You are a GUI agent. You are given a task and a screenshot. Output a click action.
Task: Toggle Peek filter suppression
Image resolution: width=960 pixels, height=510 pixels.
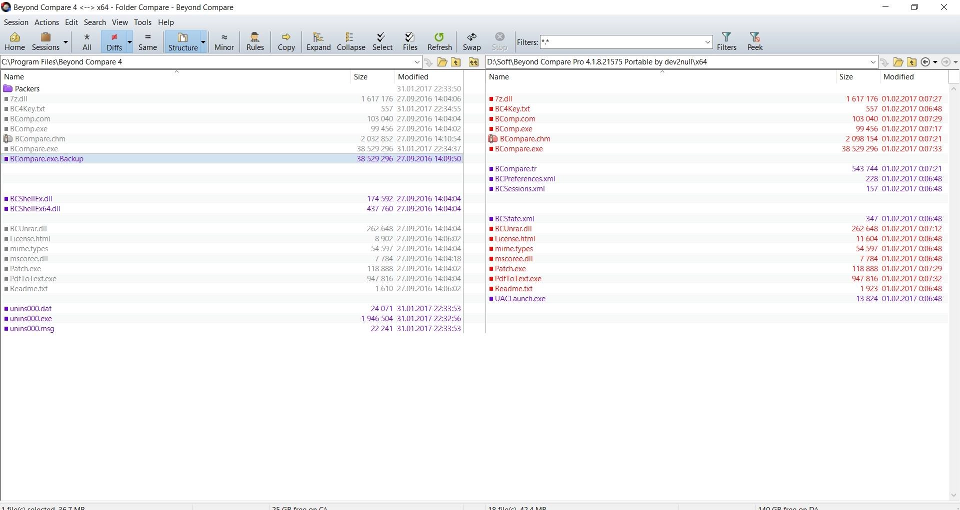tap(754, 41)
